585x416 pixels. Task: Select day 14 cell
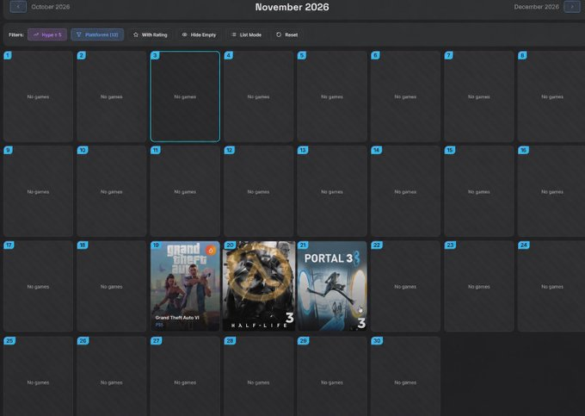point(405,191)
